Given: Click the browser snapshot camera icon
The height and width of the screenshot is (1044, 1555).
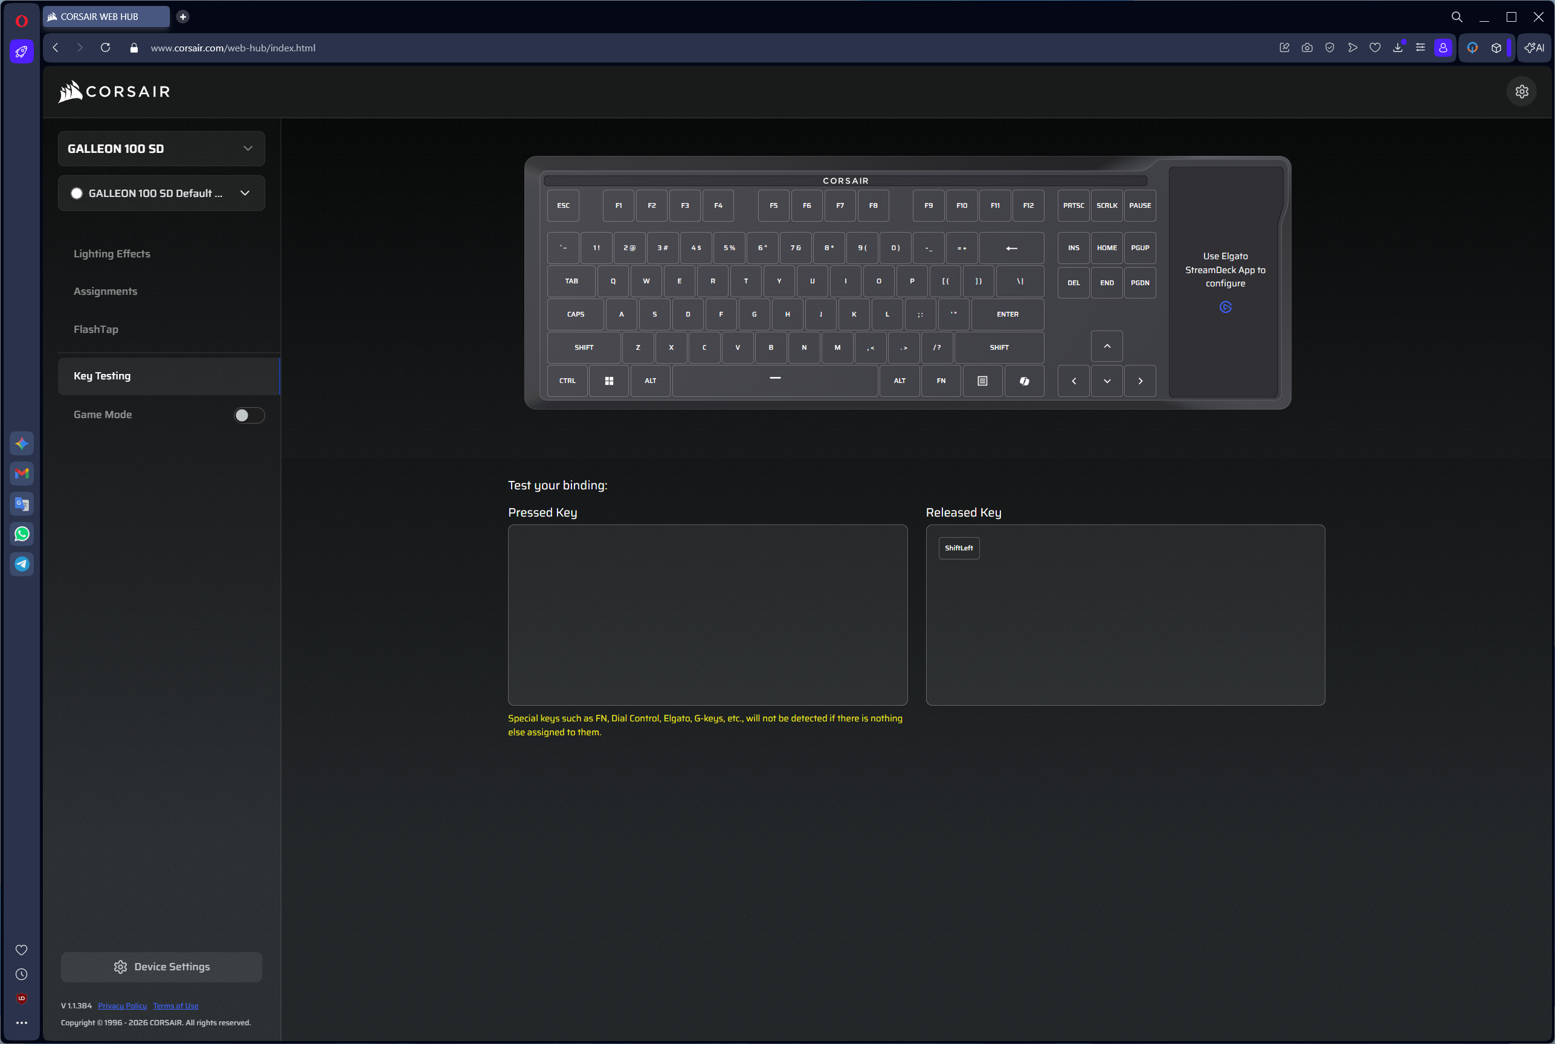Looking at the screenshot, I should (x=1307, y=47).
